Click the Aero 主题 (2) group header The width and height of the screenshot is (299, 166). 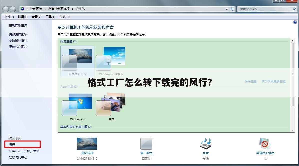click(69, 87)
